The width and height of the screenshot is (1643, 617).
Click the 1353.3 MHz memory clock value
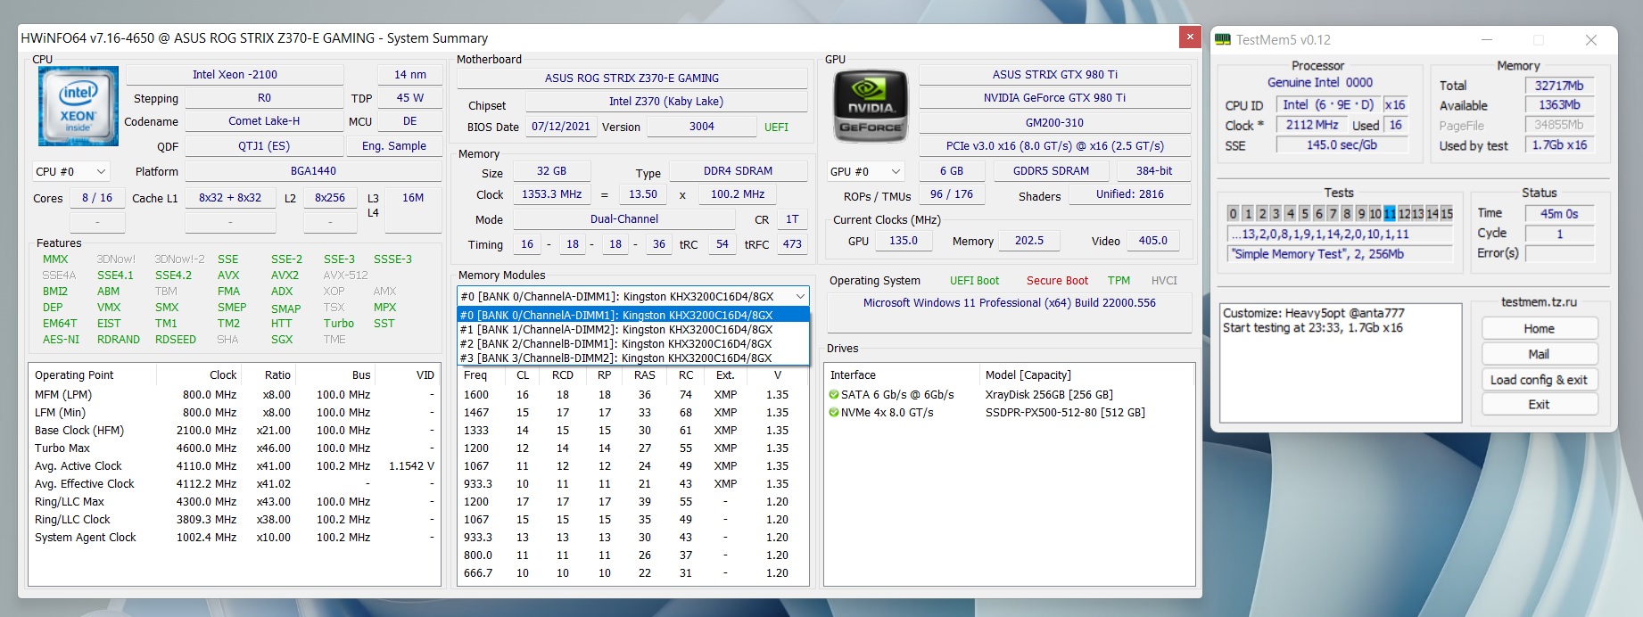552,194
